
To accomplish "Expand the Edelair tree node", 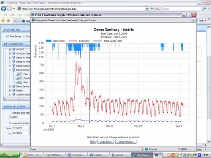I will coord(10,90).
